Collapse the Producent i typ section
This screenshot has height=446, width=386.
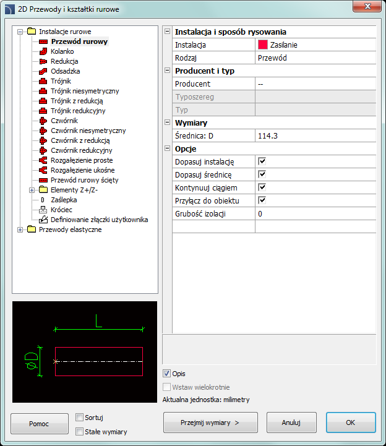pyautogui.click(x=167, y=71)
